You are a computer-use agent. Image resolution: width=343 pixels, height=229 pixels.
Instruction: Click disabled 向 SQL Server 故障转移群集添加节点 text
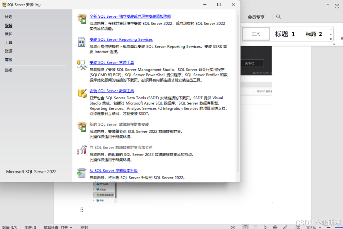pyautogui.click(x=121, y=147)
